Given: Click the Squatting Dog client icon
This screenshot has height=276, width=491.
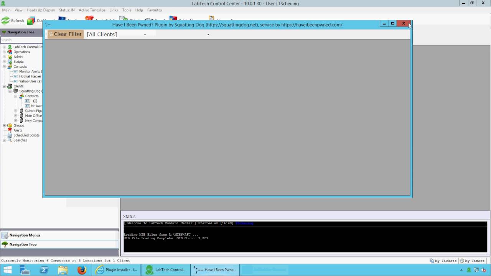Looking at the screenshot, I should [16, 91].
